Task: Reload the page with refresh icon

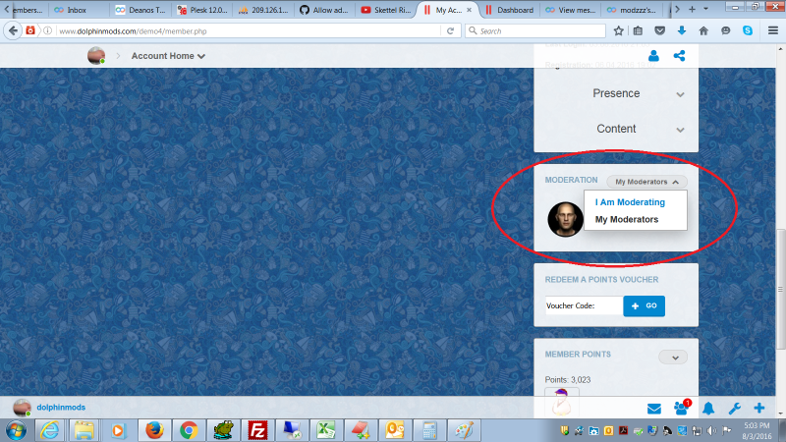Action: coord(450,31)
